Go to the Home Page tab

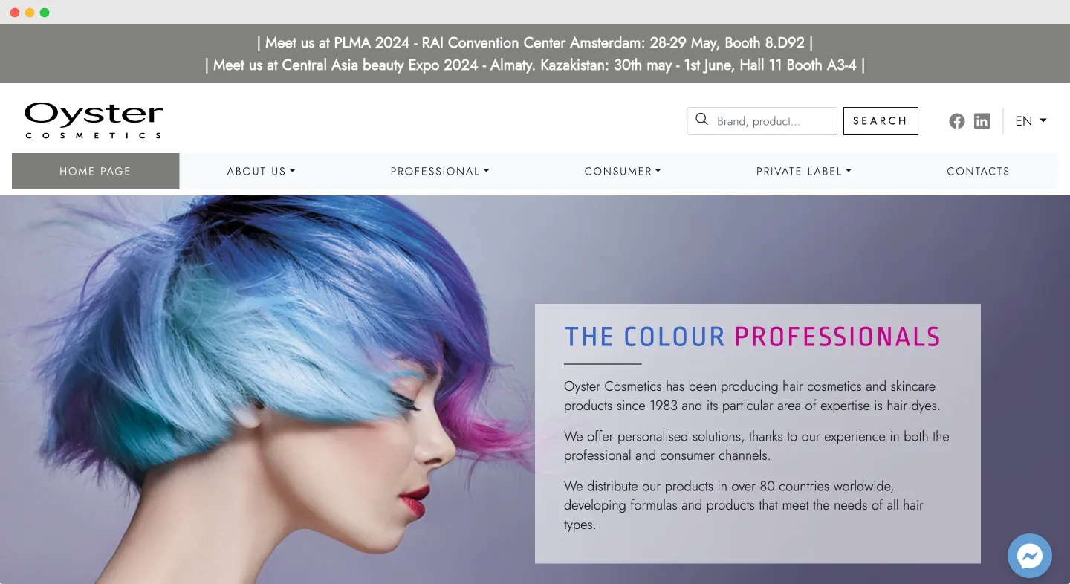95,171
